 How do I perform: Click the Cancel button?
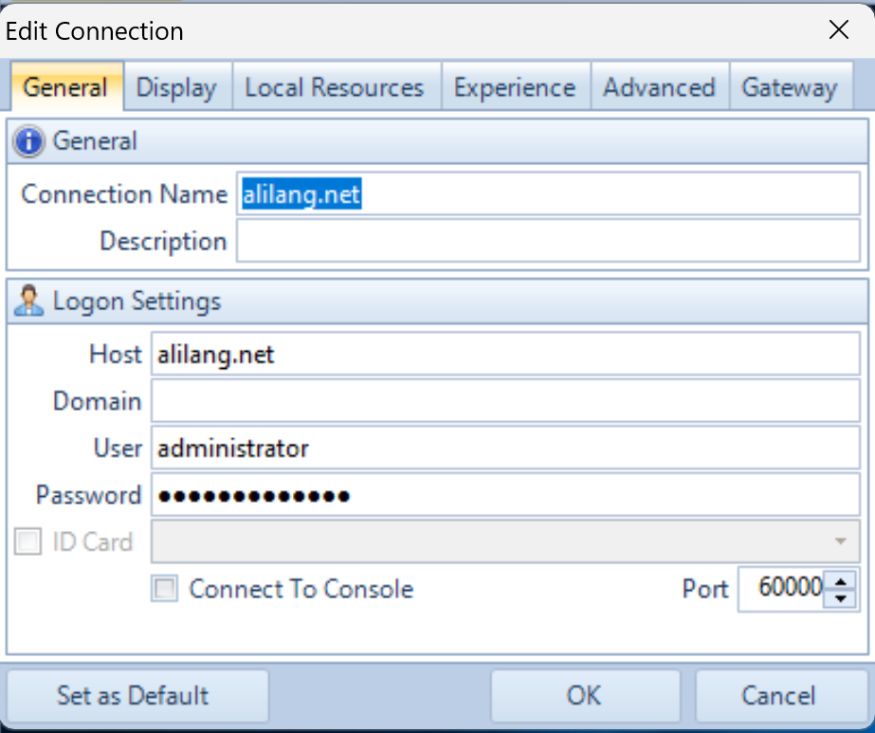[x=778, y=695]
